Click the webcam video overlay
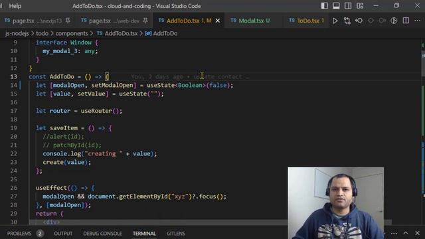The image size is (425, 239). tap(335, 203)
